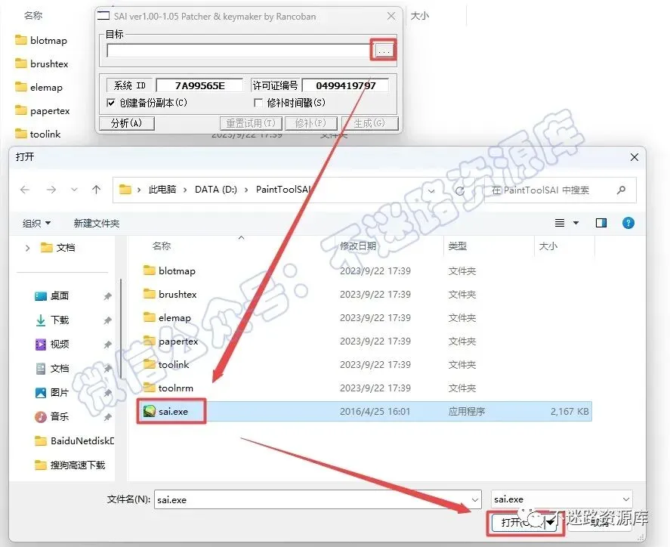
Task: Open recent locations dropdown chevron
Action: (x=74, y=190)
